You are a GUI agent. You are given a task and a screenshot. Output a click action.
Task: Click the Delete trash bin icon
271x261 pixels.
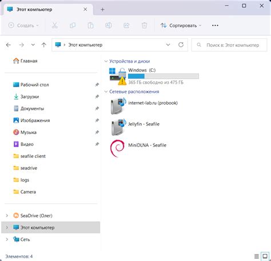tap(145, 25)
